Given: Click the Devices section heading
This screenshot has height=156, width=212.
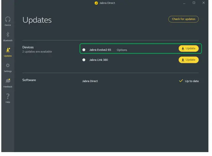Looking at the screenshot, I should [28, 47].
